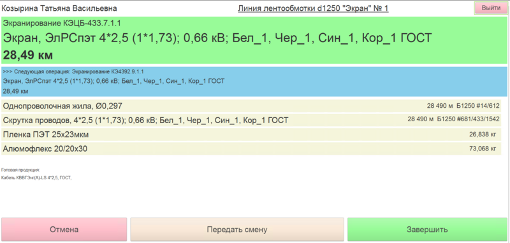Select the Скрутка проводов material row
510x243 pixels.
[x=251, y=120]
